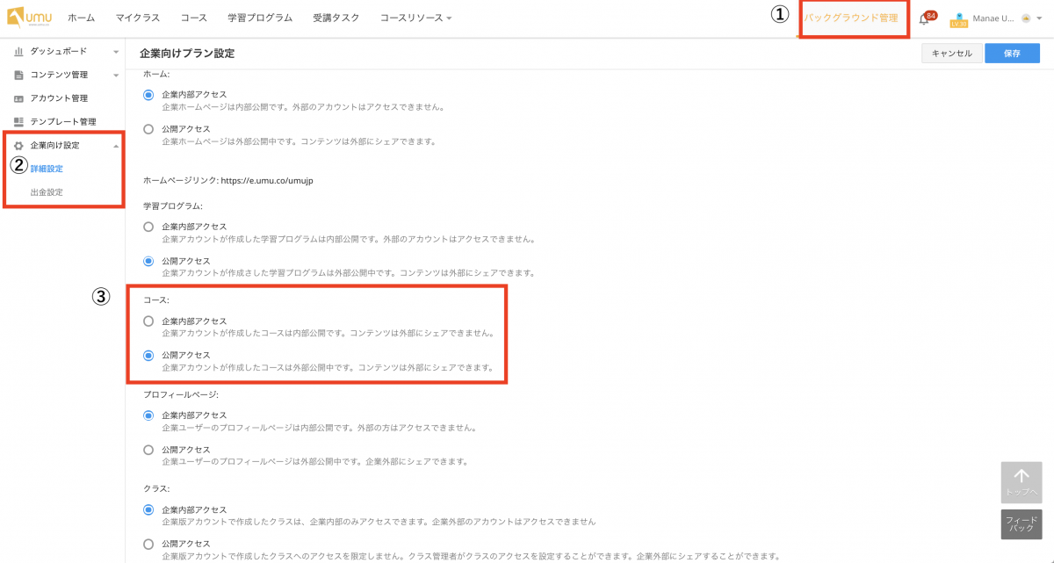Select 企業内部アクセス under クラス
Viewport: 1054px width, 563px height.
[x=148, y=509]
